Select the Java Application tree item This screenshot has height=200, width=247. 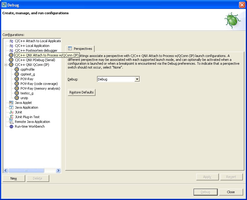(x=26, y=107)
